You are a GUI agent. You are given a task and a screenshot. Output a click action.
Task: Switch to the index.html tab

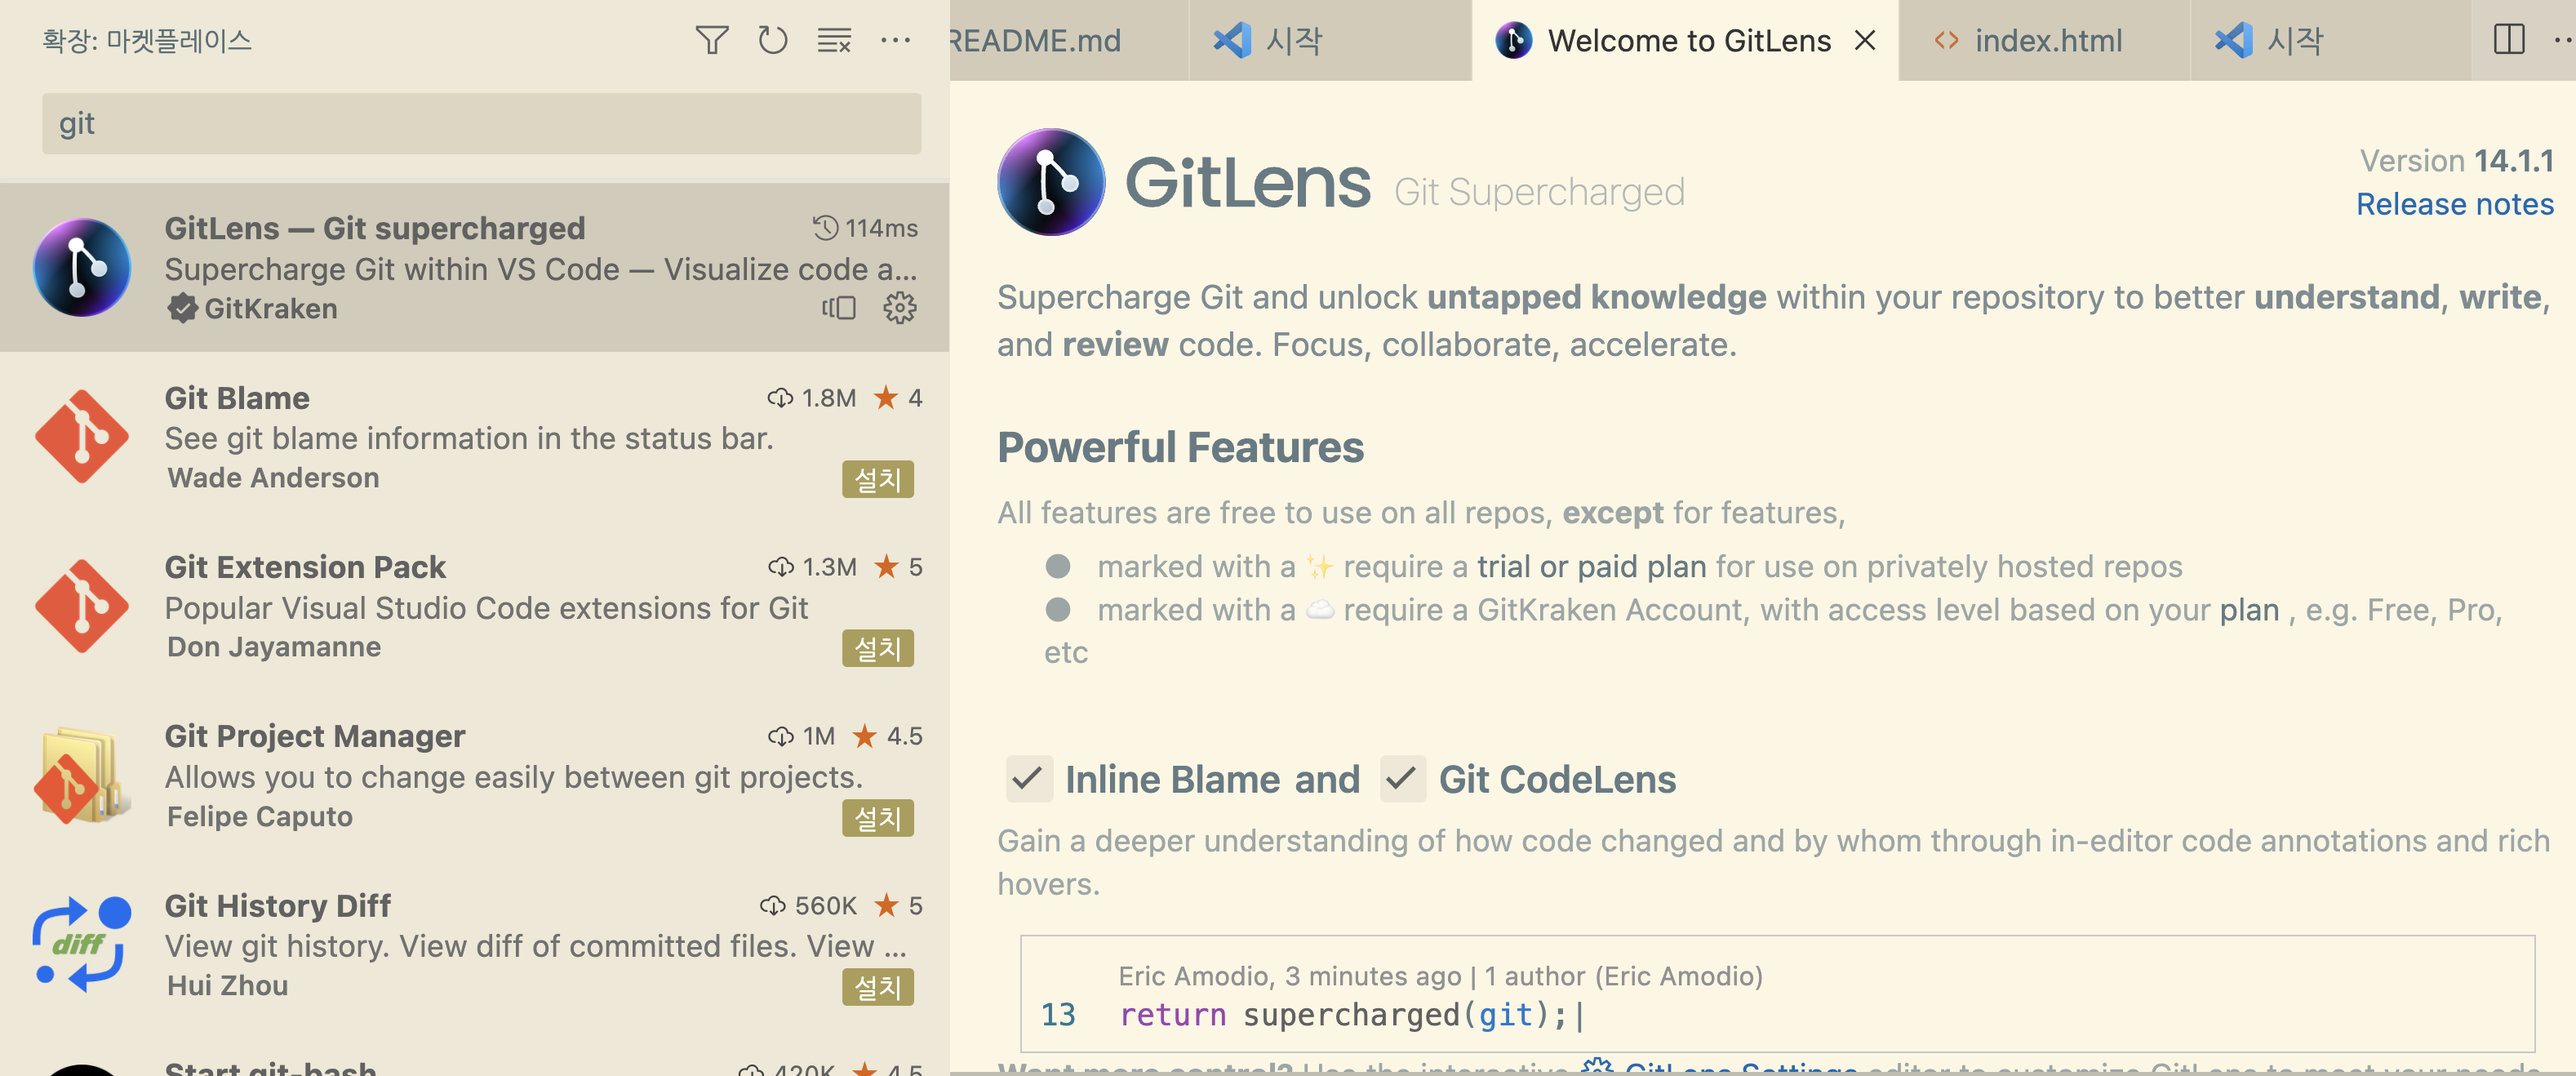[x=2048, y=40]
